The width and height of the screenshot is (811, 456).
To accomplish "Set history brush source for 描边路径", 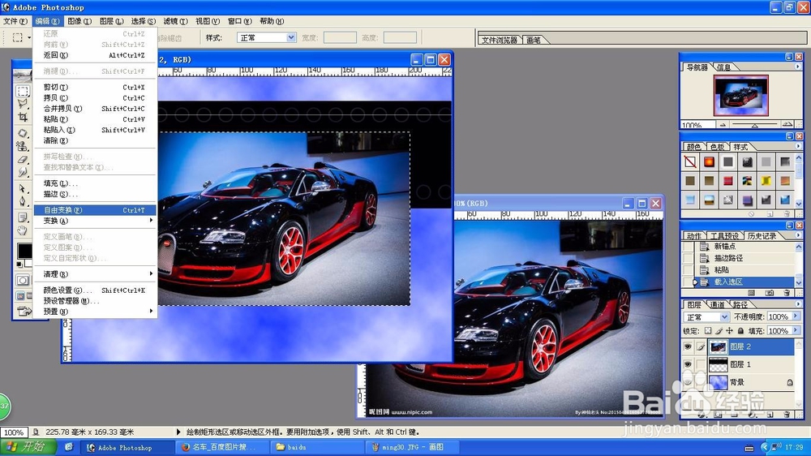I will 688,258.
